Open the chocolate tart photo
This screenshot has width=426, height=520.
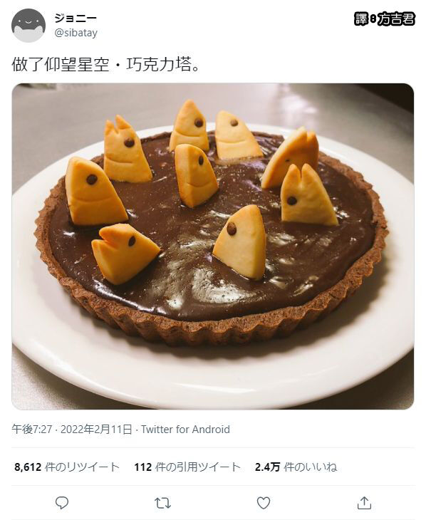(213, 246)
